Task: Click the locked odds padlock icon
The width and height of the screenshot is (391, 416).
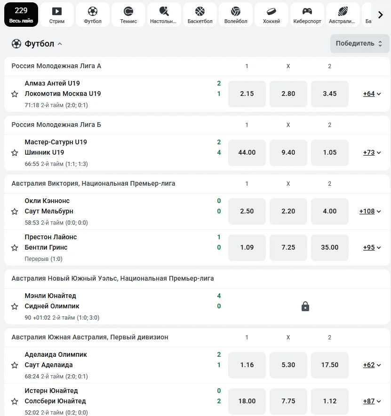Action: pos(305,306)
